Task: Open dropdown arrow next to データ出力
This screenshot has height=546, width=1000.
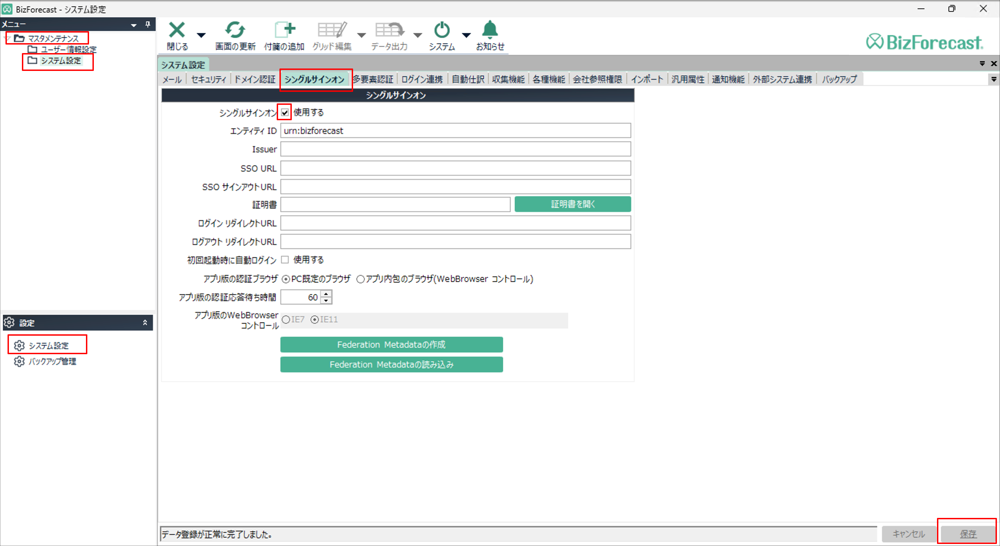Action: click(418, 35)
